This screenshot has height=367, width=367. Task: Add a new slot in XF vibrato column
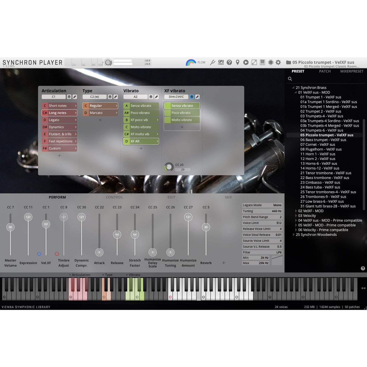(x=182, y=127)
